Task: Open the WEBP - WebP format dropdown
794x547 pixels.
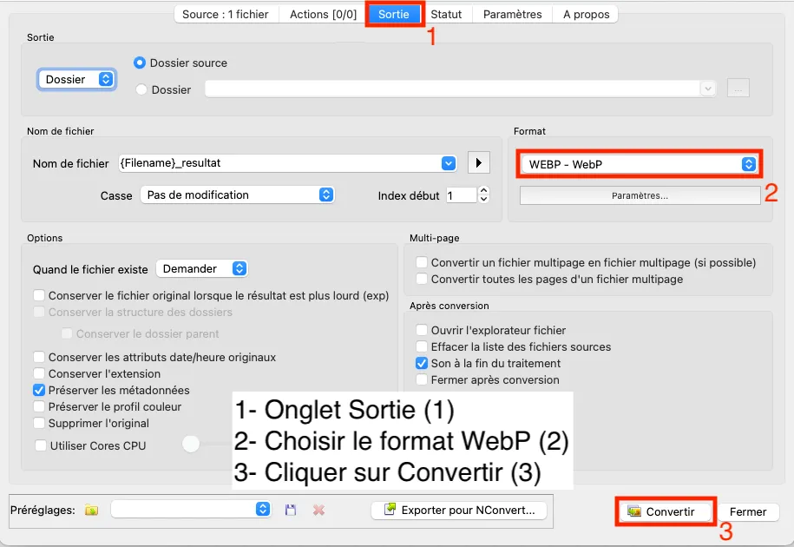Action: click(x=640, y=164)
